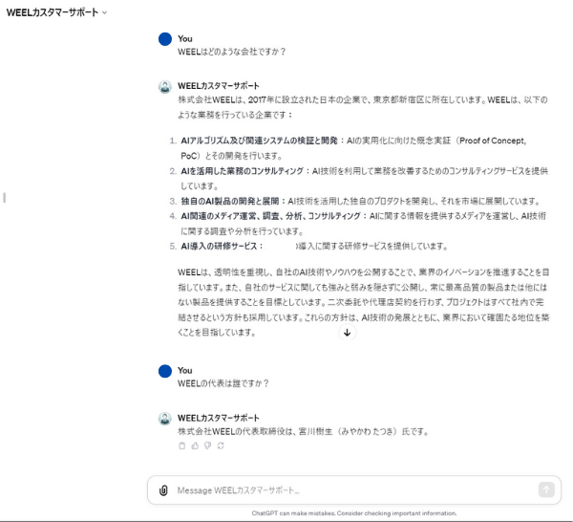This screenshot has height=522, width=573.
Task: Click the thumbs down icon
Action: 207,446
